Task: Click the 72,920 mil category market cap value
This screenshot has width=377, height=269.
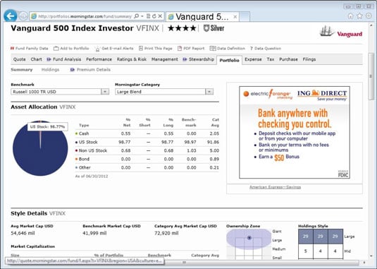Action: pyautogui.click(x=166, y=233)
